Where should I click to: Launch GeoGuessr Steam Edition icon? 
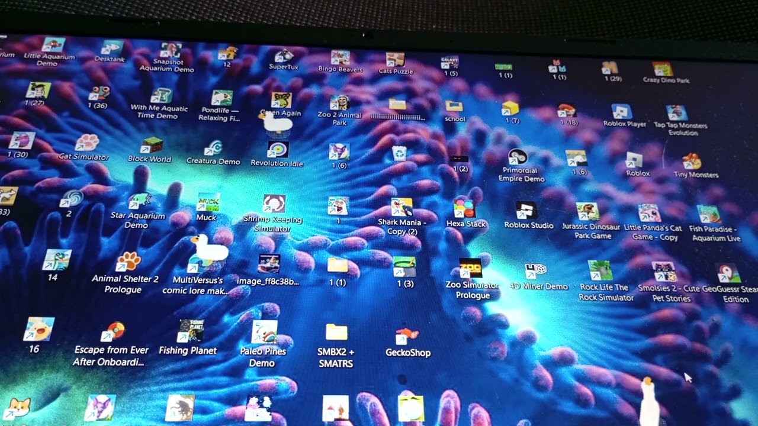pyautogui.click(x=728, y=273)
